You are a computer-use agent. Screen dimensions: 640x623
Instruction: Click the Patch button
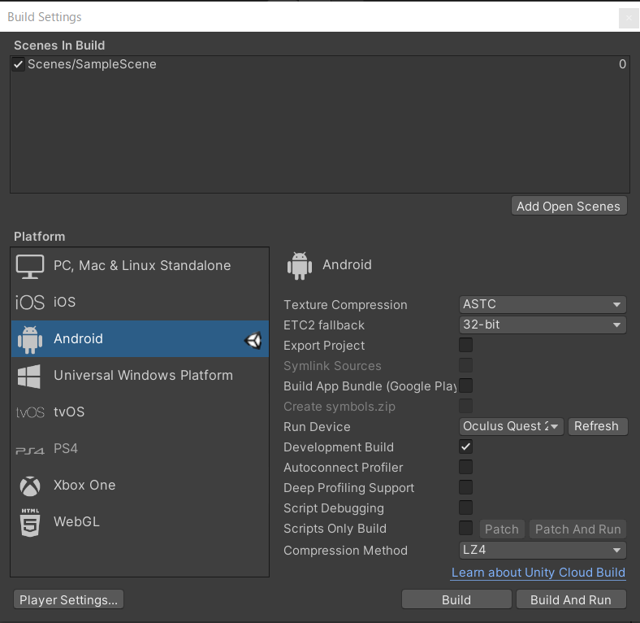(502, 529)
